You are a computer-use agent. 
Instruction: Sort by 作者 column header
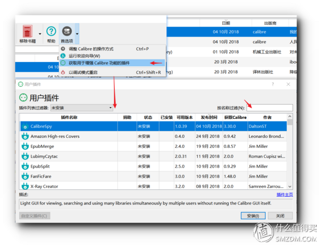coord(267,117)
